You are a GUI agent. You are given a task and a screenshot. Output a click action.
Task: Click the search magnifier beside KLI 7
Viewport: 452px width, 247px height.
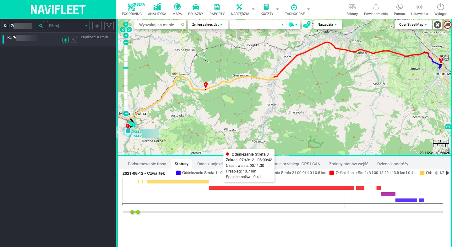(x=41, y=26)
